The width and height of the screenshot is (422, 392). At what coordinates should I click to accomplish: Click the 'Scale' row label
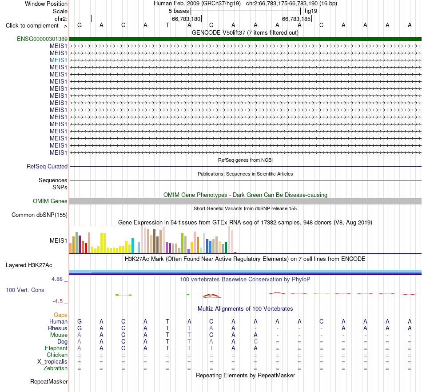[x=60, y=11]
